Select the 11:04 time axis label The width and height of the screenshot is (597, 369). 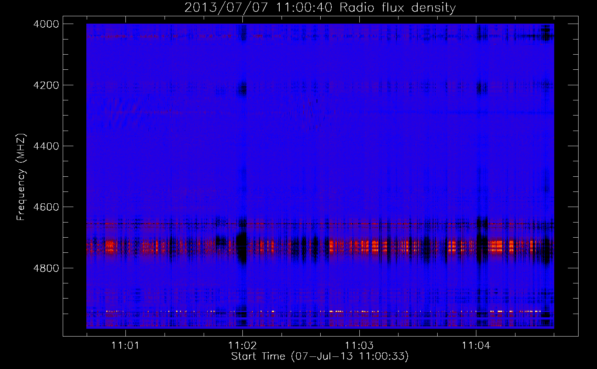476,346
